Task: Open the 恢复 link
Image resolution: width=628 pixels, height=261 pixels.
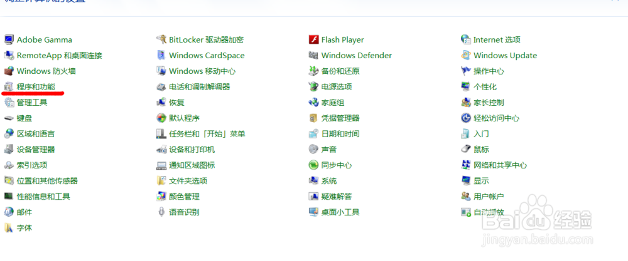Action: click(x=176, y=103)
